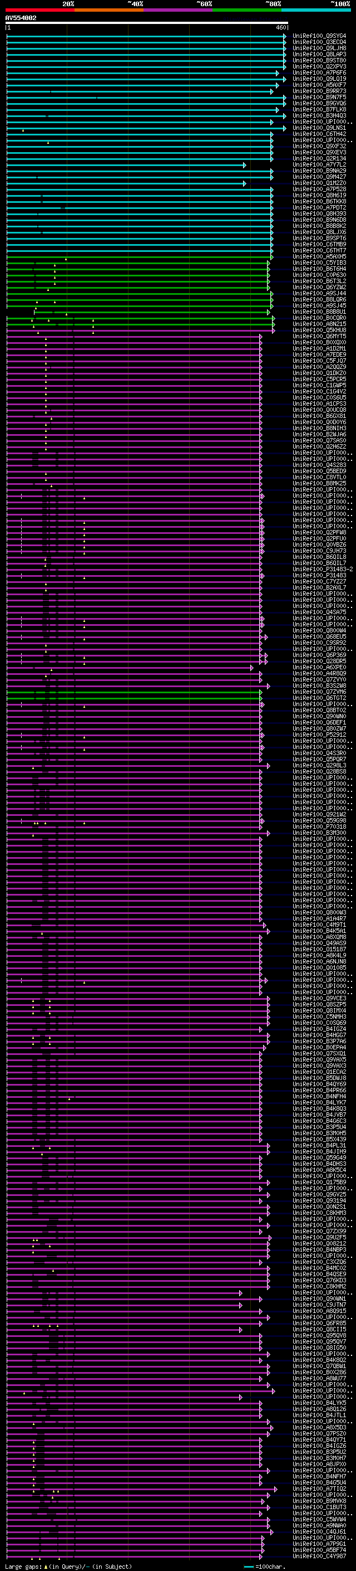Select the hit label UniRef100_P31483-2
Viewport: 356px width, 1571px height.
click(323, 570)
